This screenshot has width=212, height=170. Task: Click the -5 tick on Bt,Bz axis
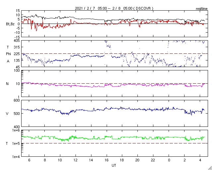(18, 28)
